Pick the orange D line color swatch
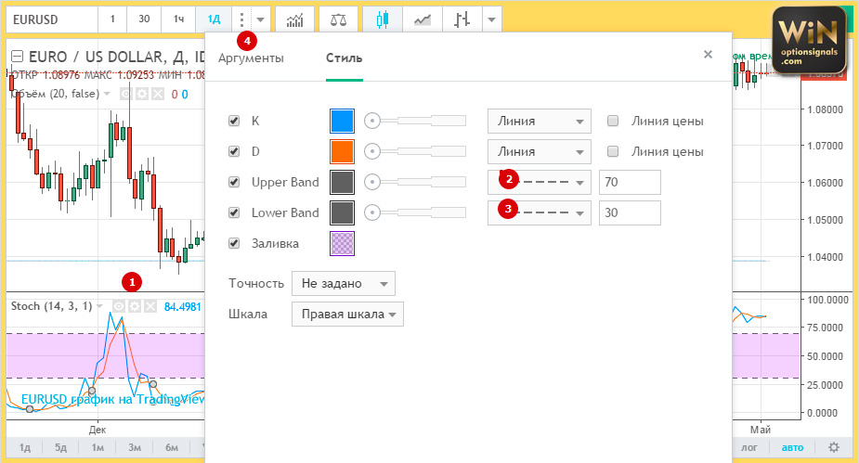The image size is (859, 463). (343, 151)
